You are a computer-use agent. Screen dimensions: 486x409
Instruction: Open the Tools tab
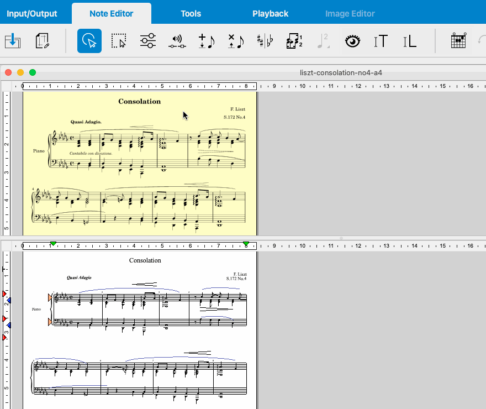tap(191, 14)
